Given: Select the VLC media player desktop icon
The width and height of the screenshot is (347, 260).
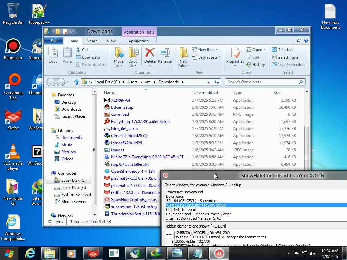Looking at the screenshot, I should point(13,157).
